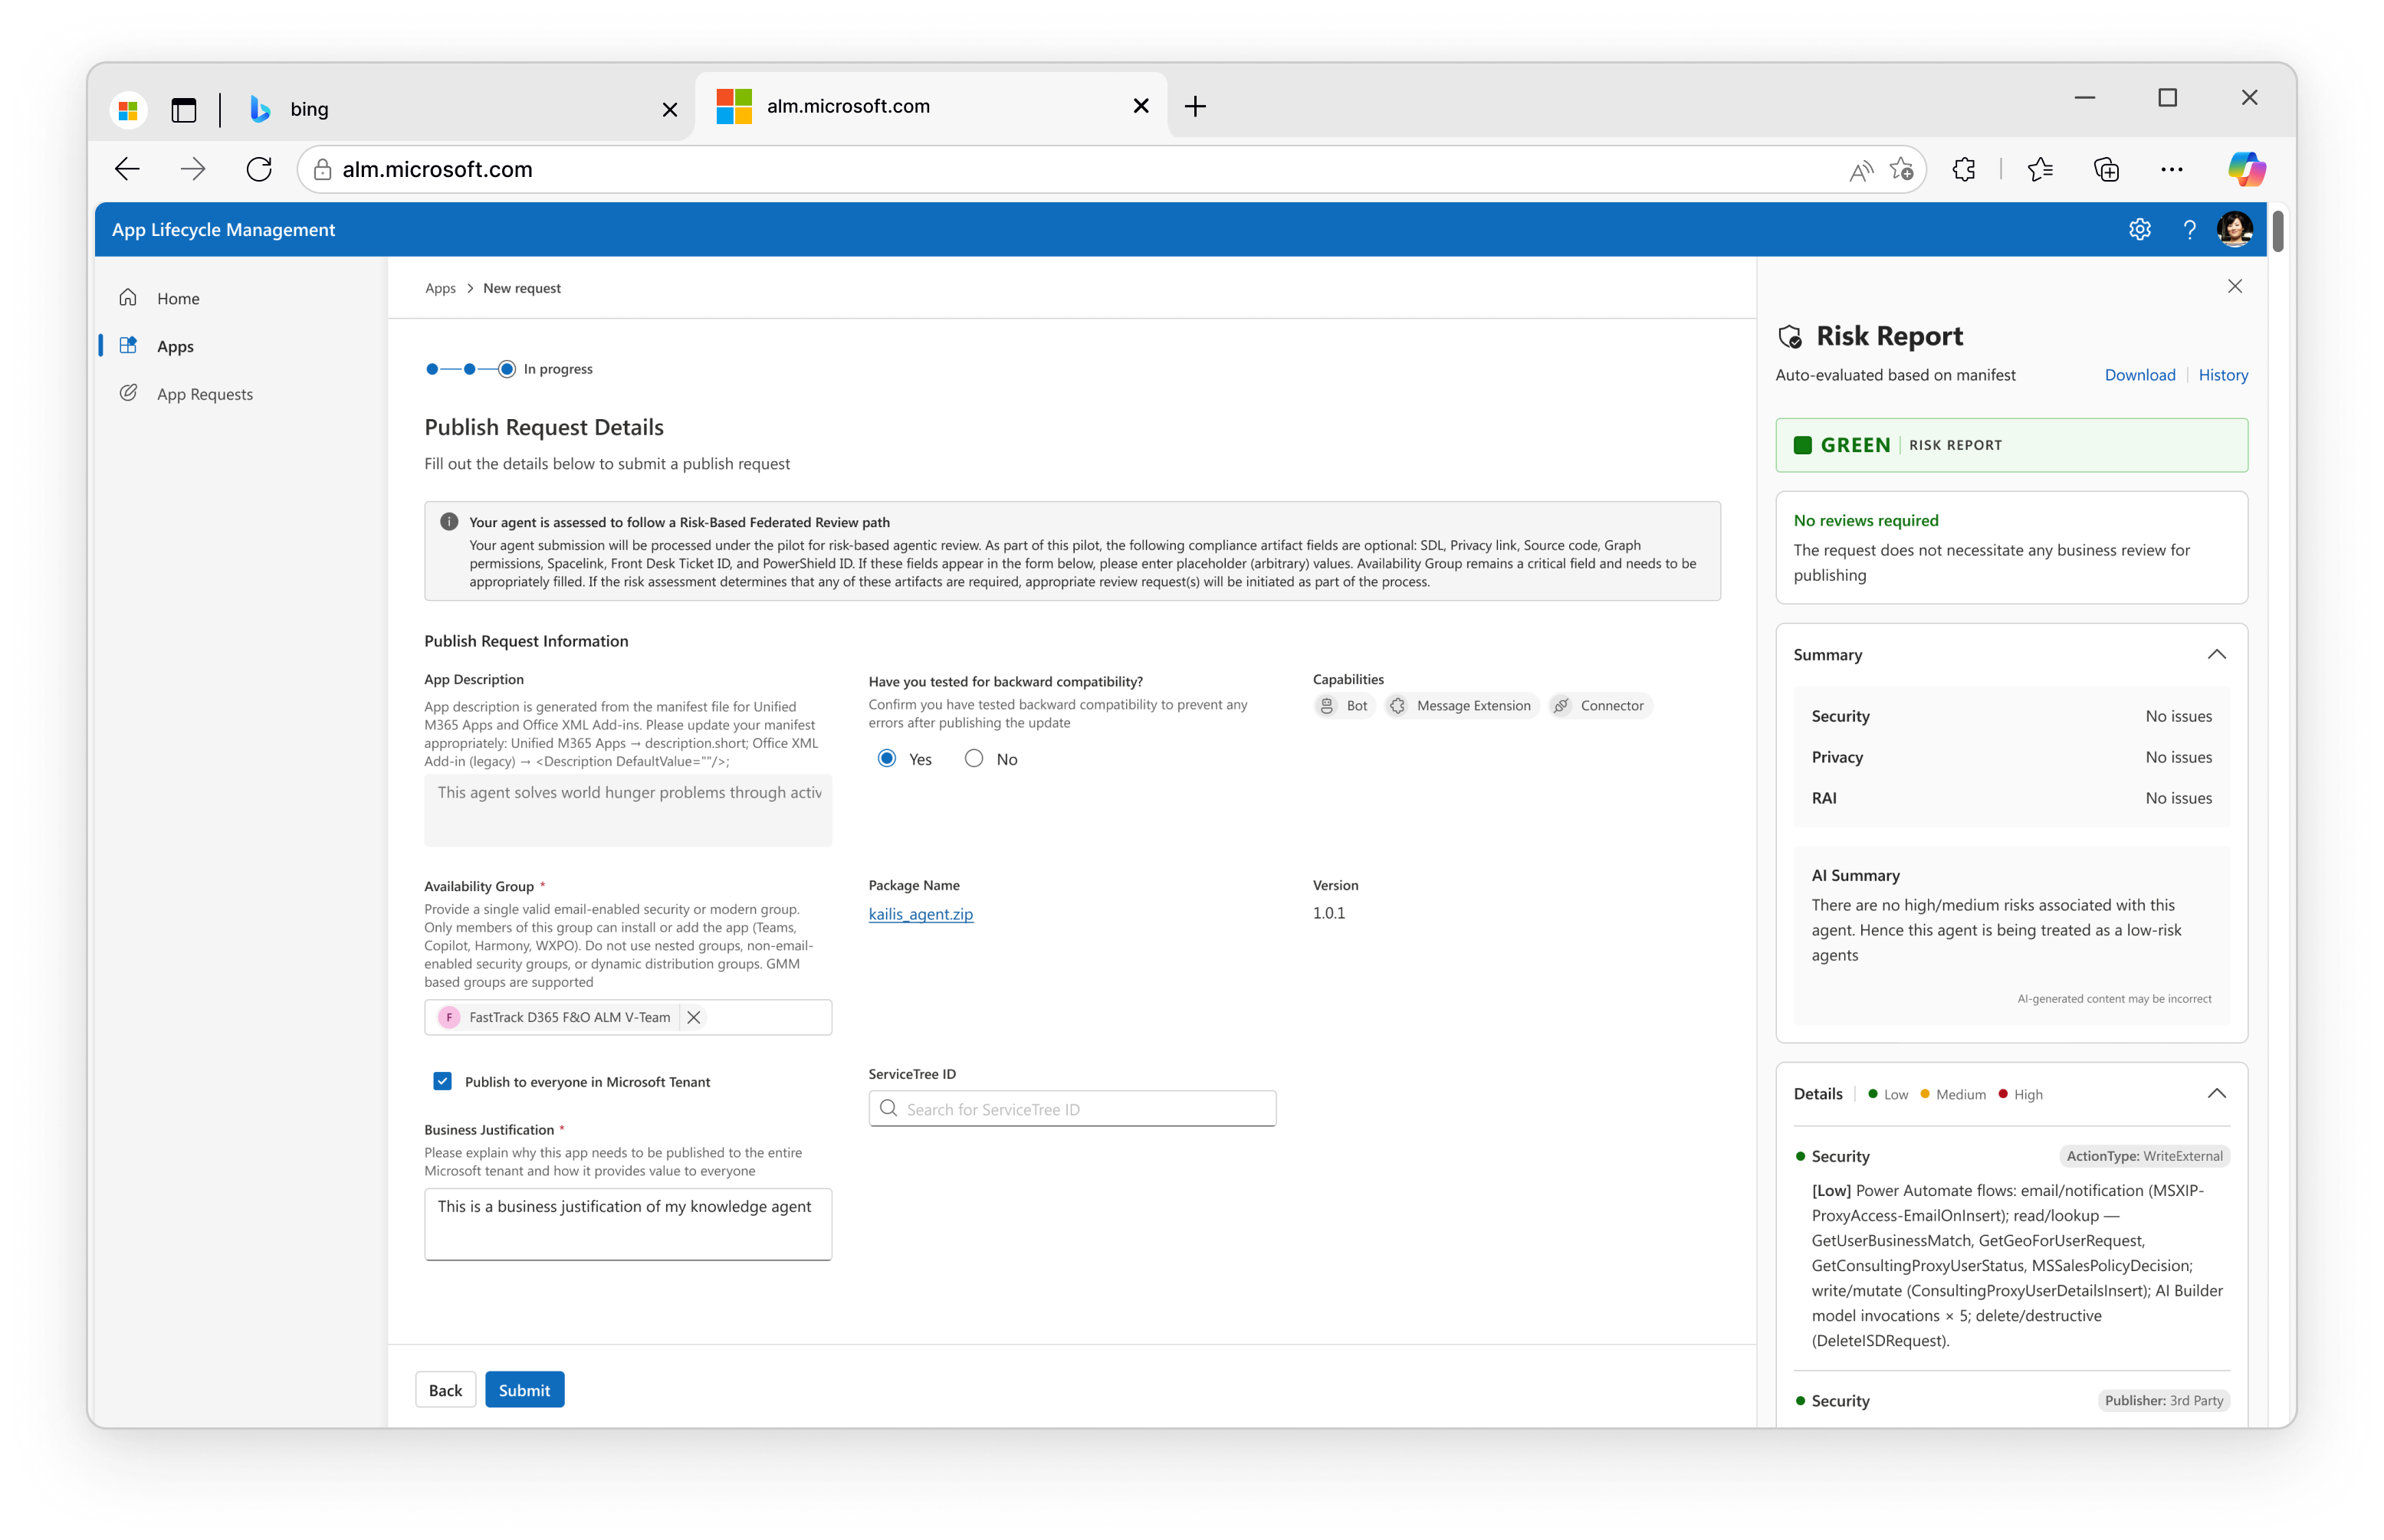Open tab actions menu icon
Viewport: 2384px width, 1540px height.
(x=183, y=109)
